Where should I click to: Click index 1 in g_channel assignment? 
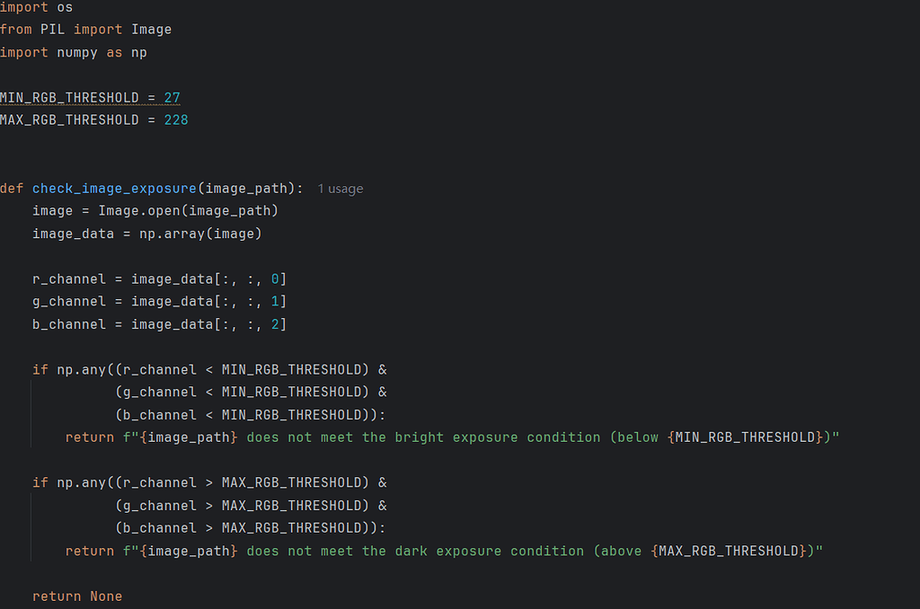tap(275, 302)
